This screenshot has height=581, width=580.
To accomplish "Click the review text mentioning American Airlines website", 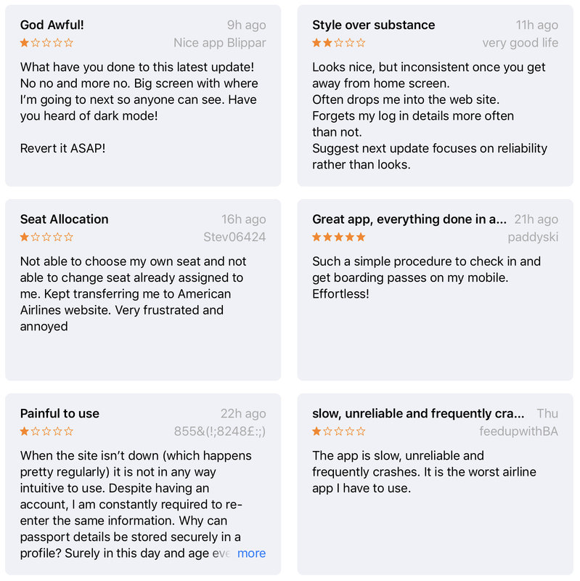I will coord(133,294).
